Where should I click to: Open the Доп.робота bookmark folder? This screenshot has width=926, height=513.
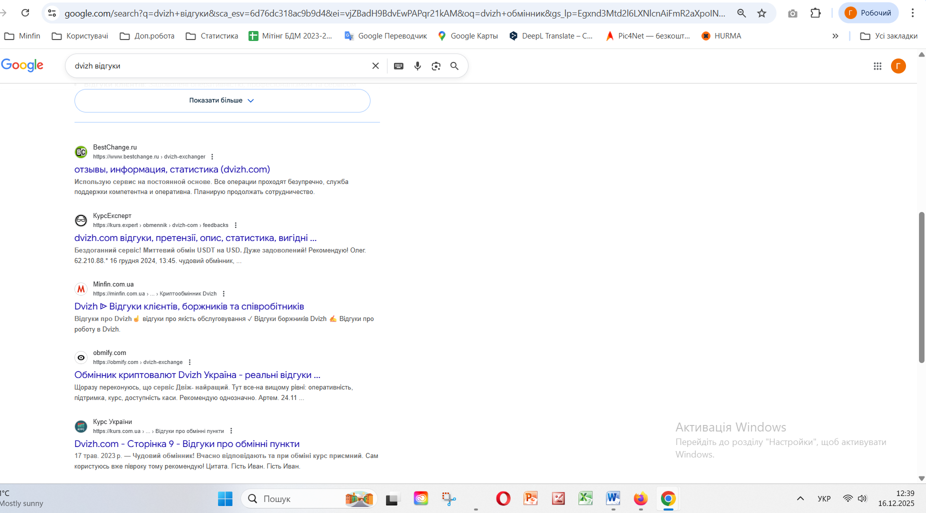pos(147,36)
